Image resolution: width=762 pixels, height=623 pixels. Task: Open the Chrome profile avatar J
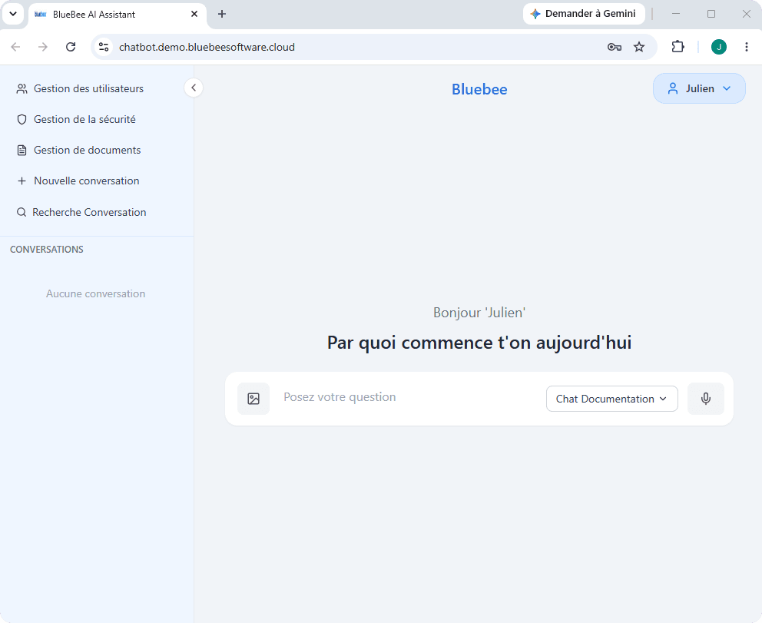719,47
